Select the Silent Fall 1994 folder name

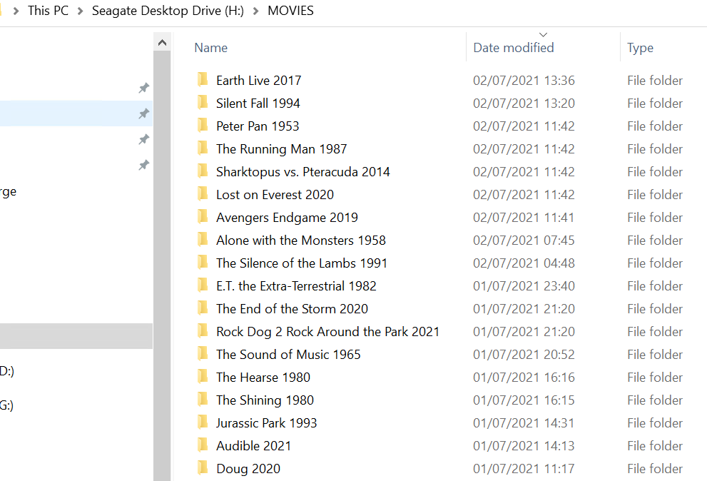pyautogui.click(x=258, y=103)
